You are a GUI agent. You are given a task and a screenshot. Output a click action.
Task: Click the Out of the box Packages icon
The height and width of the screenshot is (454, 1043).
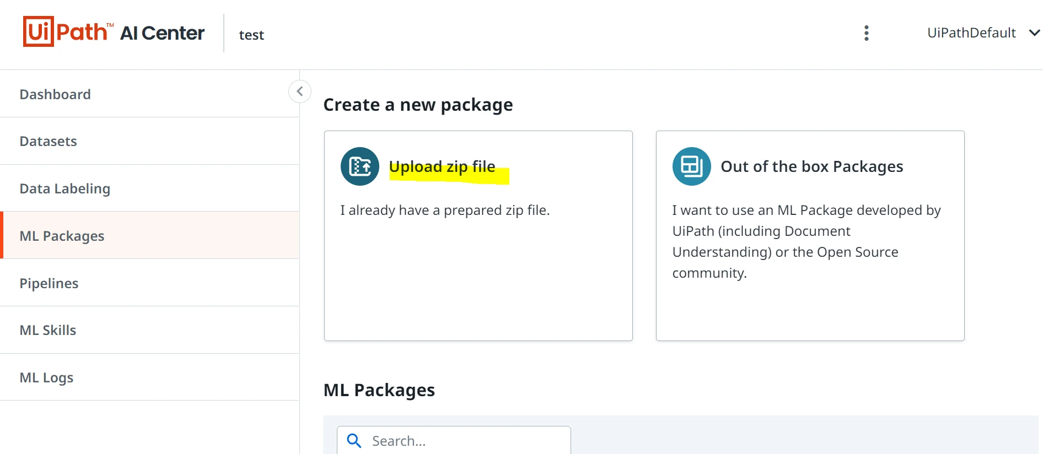coord(692,166)
